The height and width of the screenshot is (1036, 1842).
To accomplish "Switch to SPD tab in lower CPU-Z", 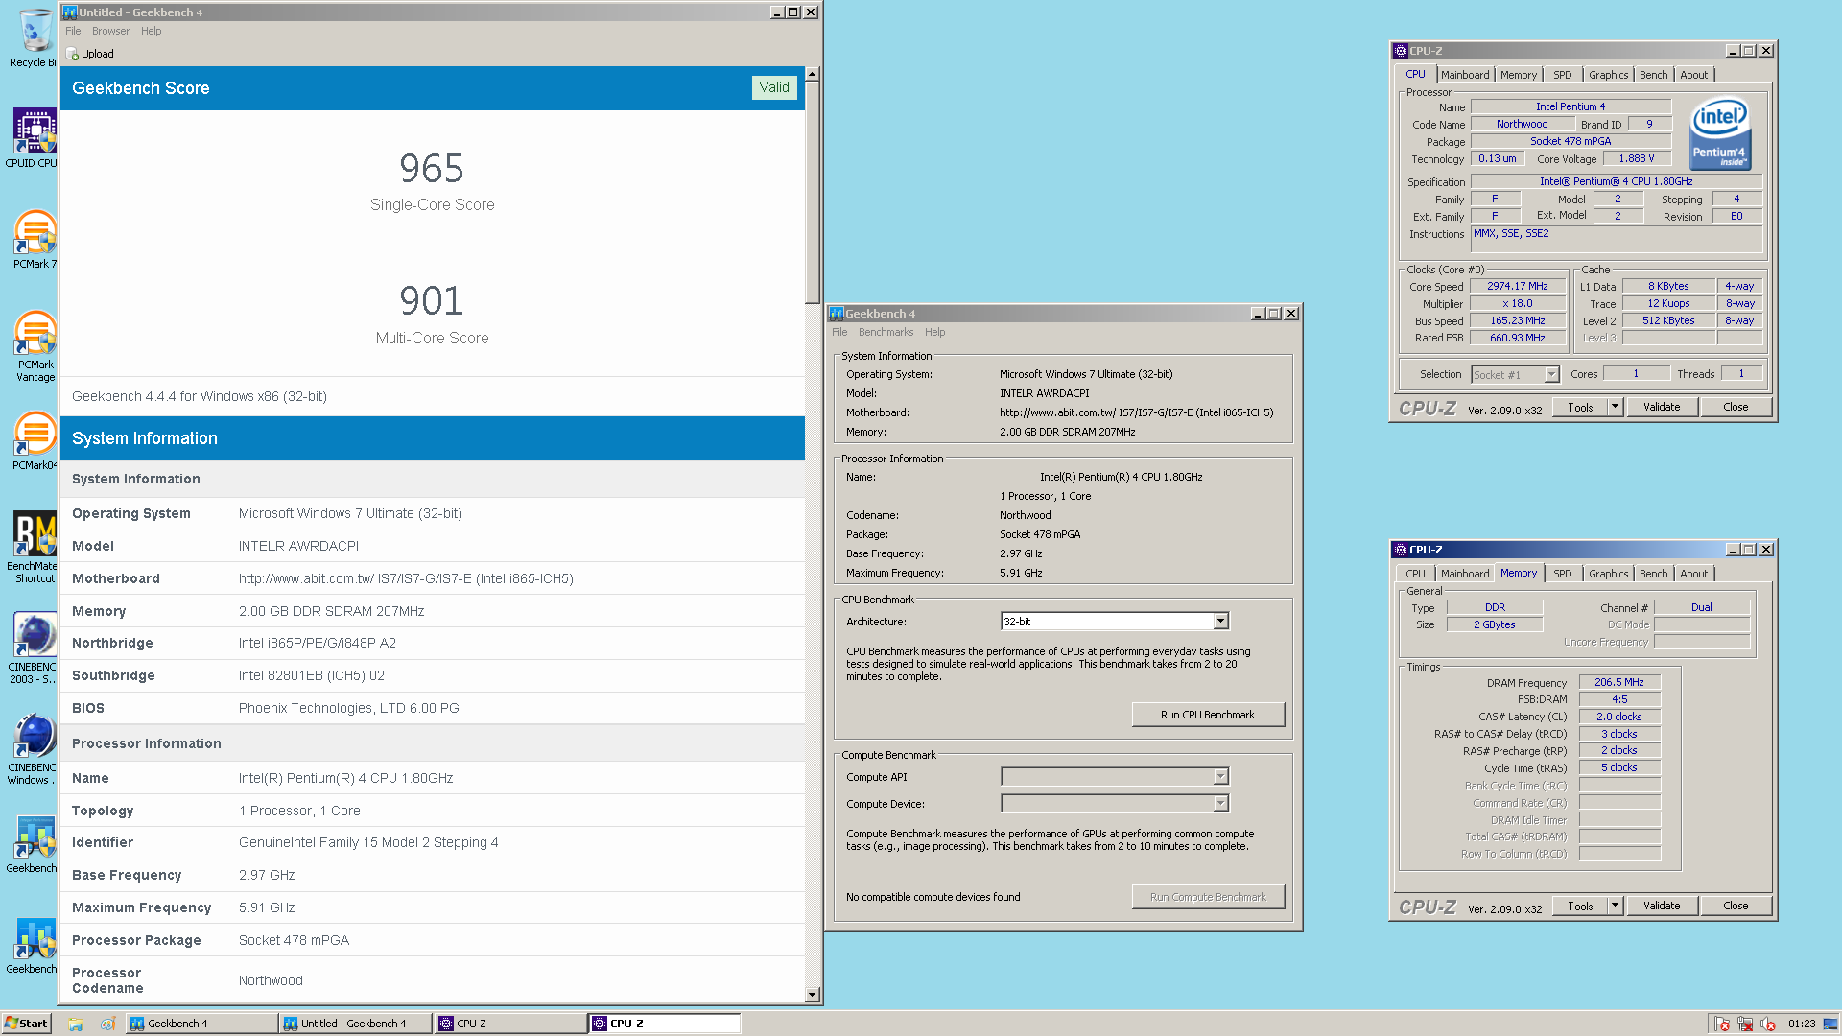I will tap(1563, 574).
